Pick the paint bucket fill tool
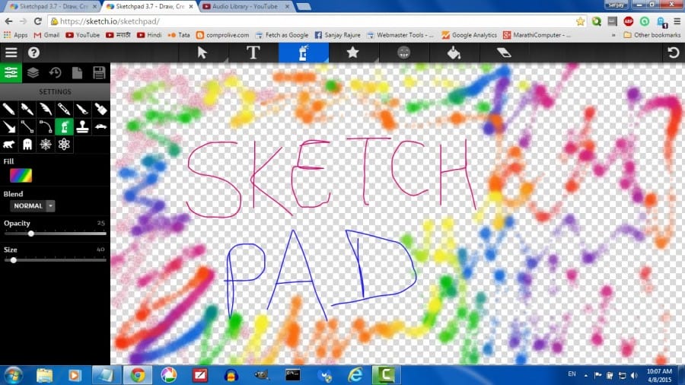 coord(454,52)
